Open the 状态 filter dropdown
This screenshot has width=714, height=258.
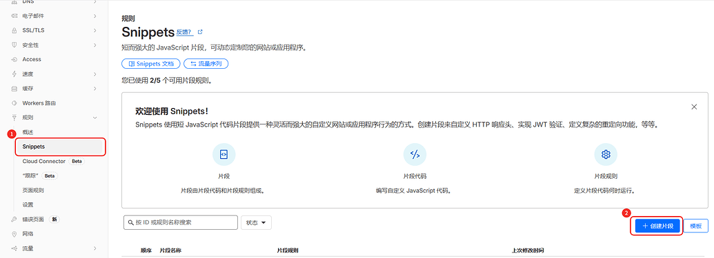[x=257, y=223]
